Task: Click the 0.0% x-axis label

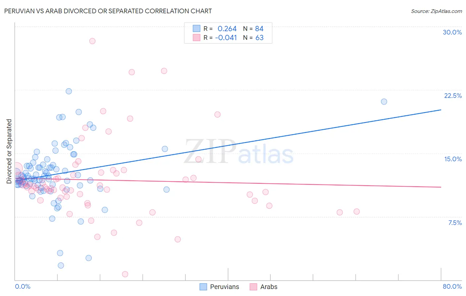Action: click(x=23, y=286)
